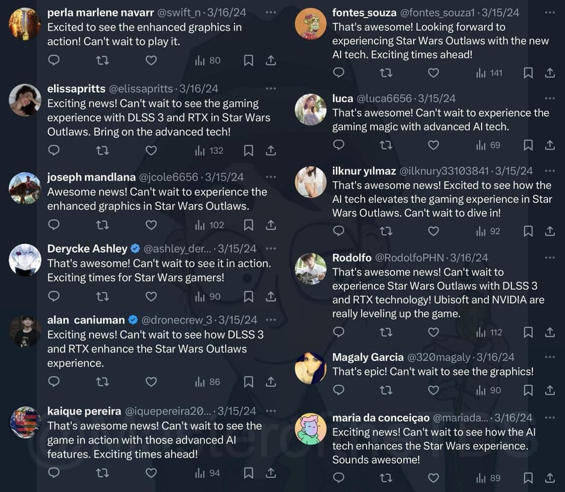Retweet elissapritts' DLSS 3 tweet

(x=103, y=150)
